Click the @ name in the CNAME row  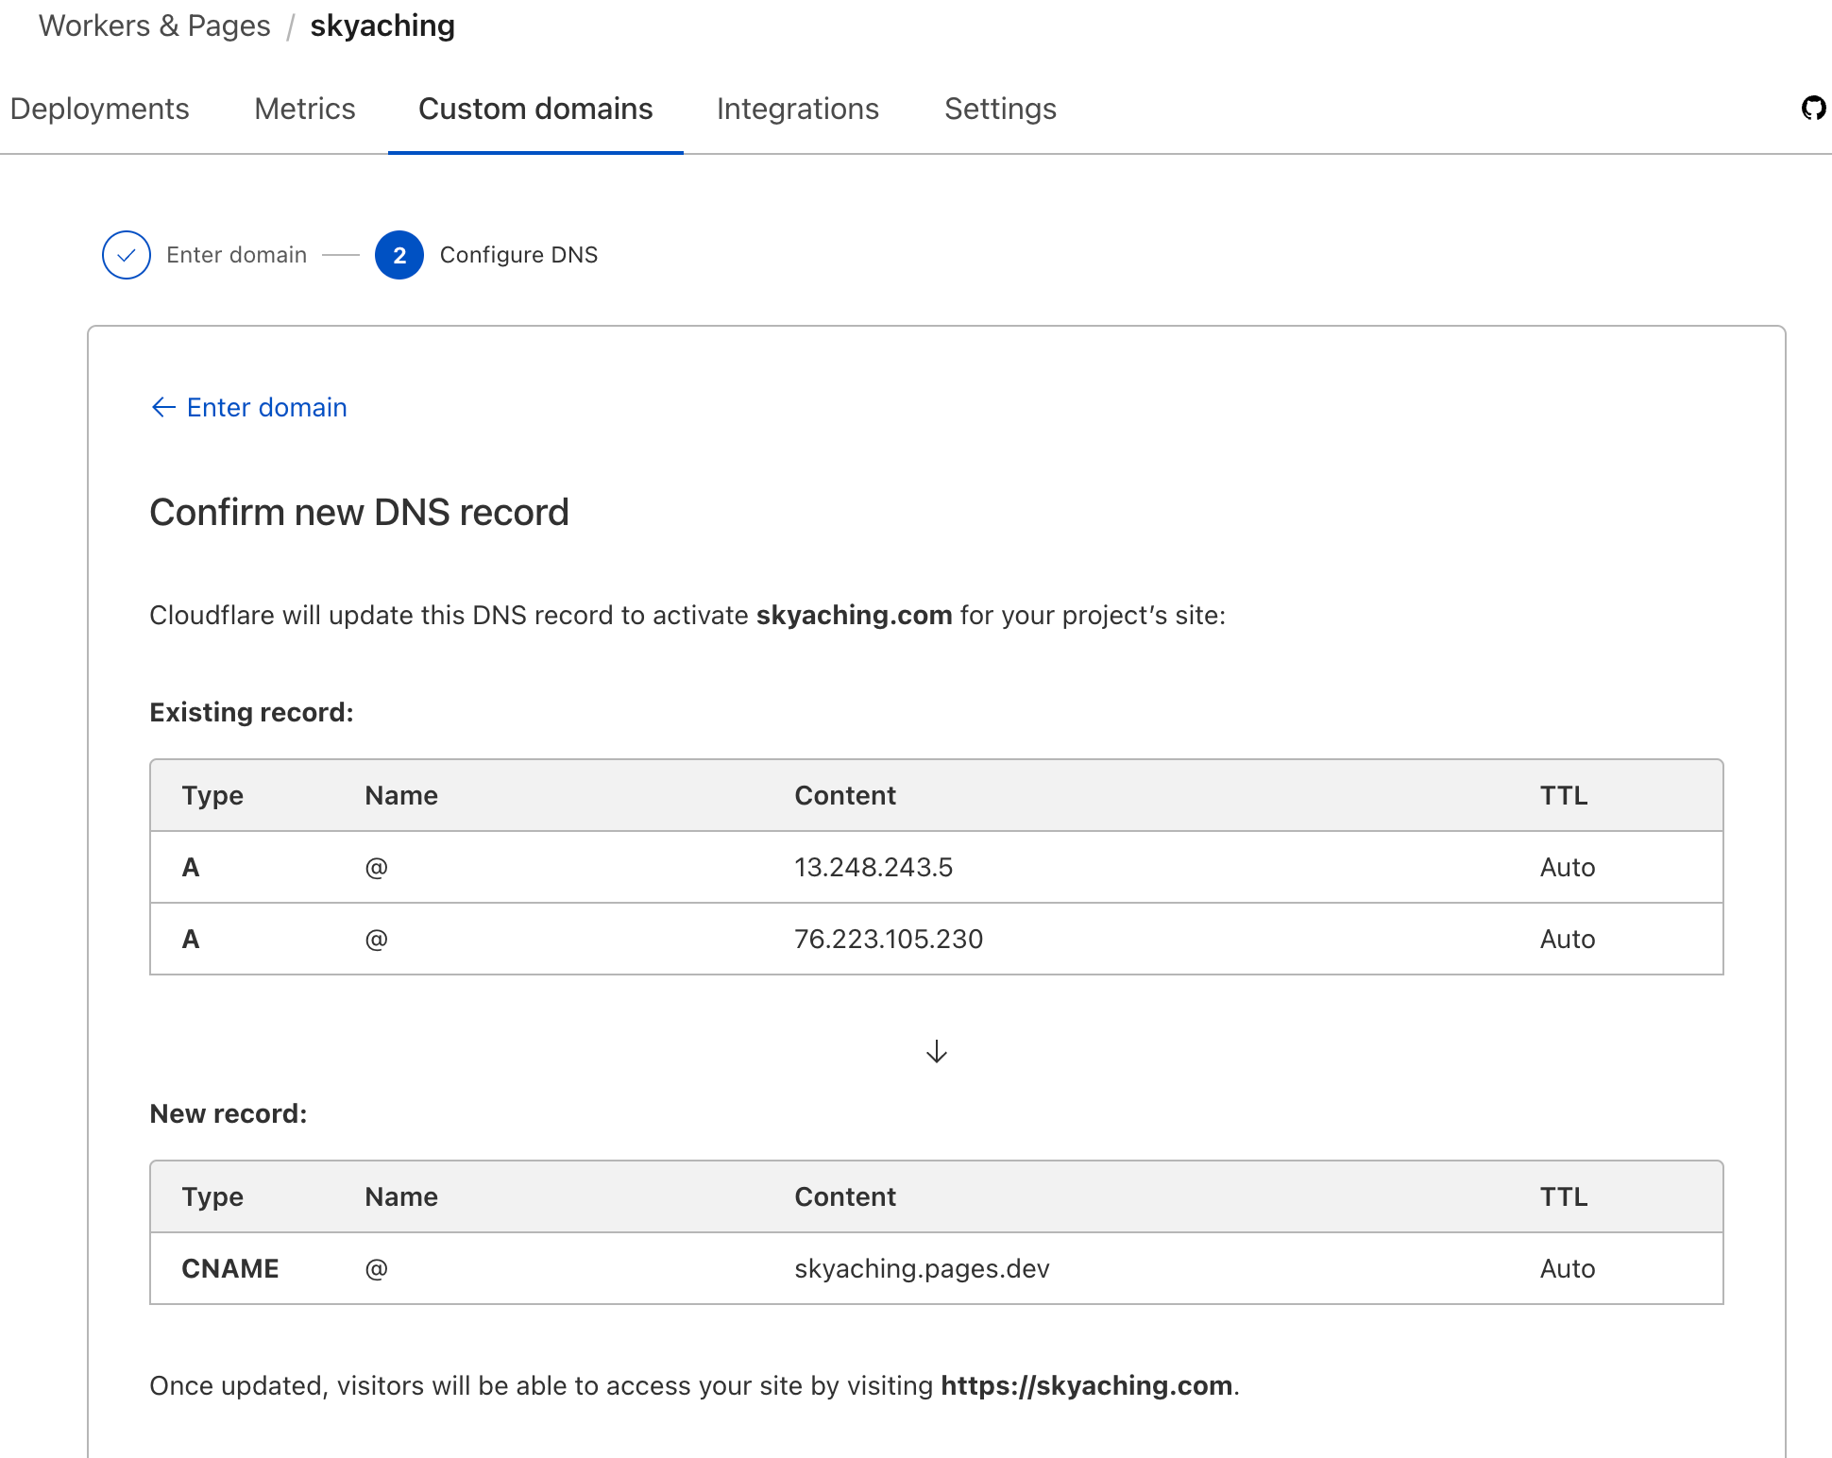tap(377, 1268)
